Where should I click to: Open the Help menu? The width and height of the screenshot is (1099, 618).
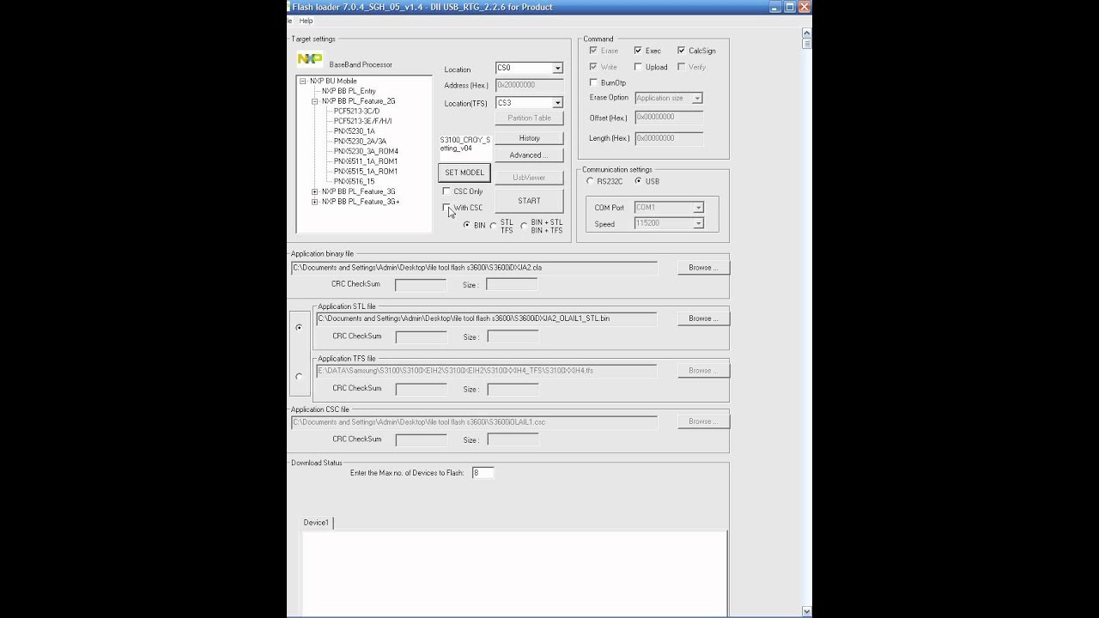point(306,21)
